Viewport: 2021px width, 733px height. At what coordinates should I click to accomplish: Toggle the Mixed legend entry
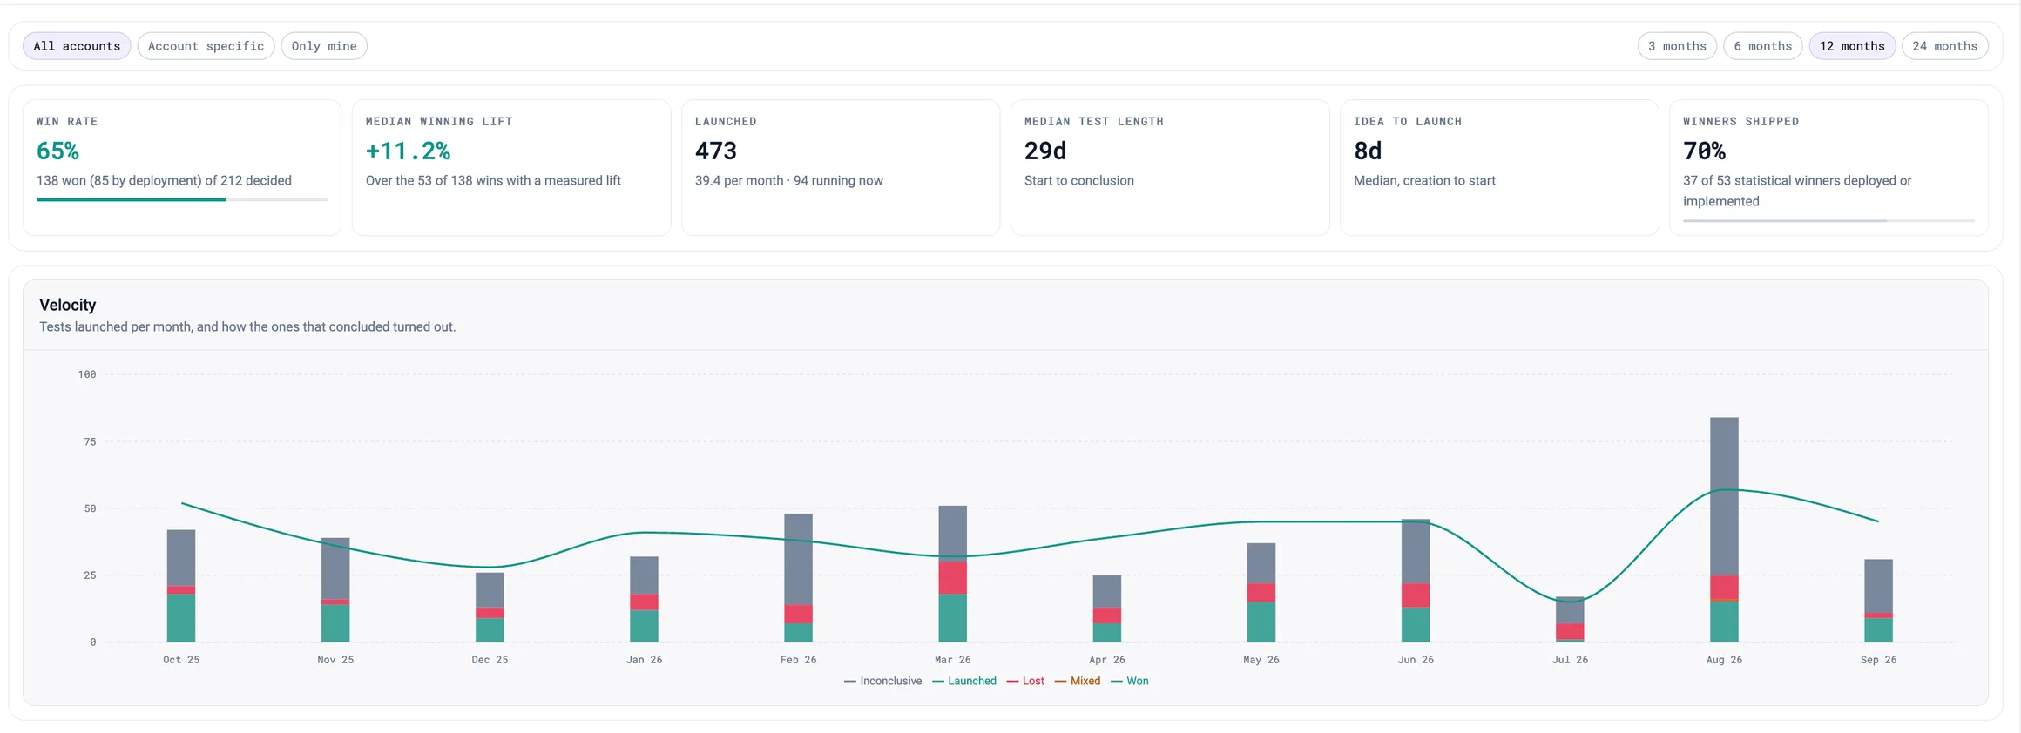pos(1078,681)
